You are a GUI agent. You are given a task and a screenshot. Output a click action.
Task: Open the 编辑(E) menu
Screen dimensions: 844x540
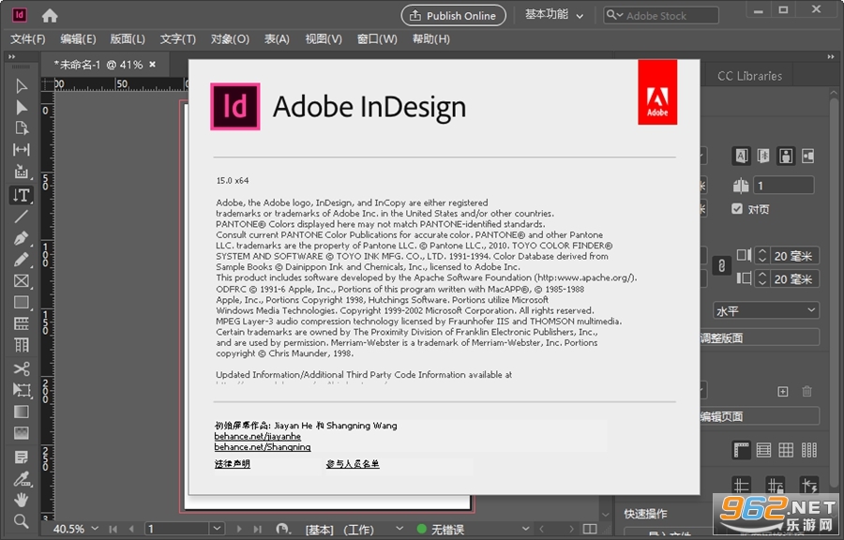point(78,39)
